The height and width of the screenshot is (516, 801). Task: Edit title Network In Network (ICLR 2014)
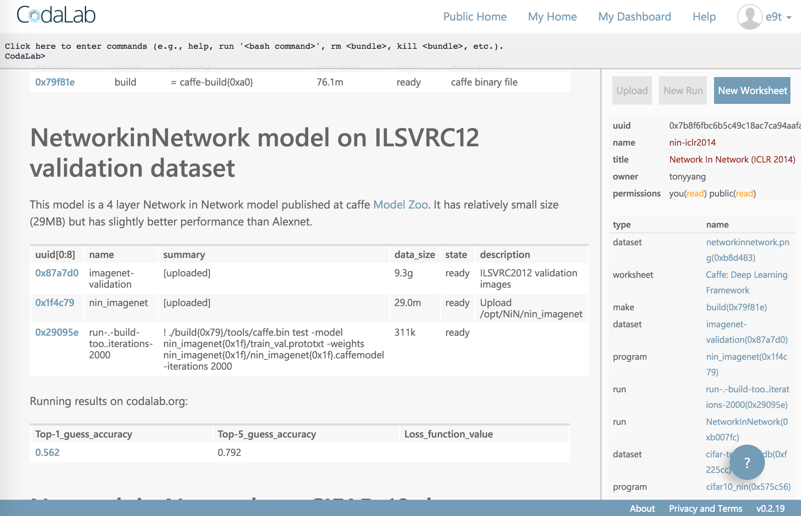tap(732, 159)
